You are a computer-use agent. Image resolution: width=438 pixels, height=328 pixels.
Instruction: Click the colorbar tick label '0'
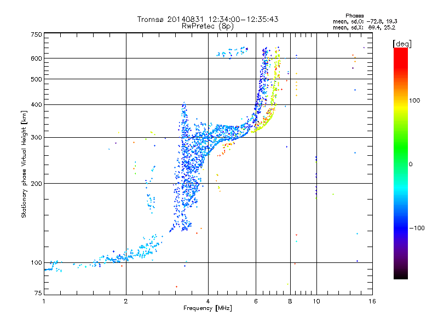coord(411,164)
